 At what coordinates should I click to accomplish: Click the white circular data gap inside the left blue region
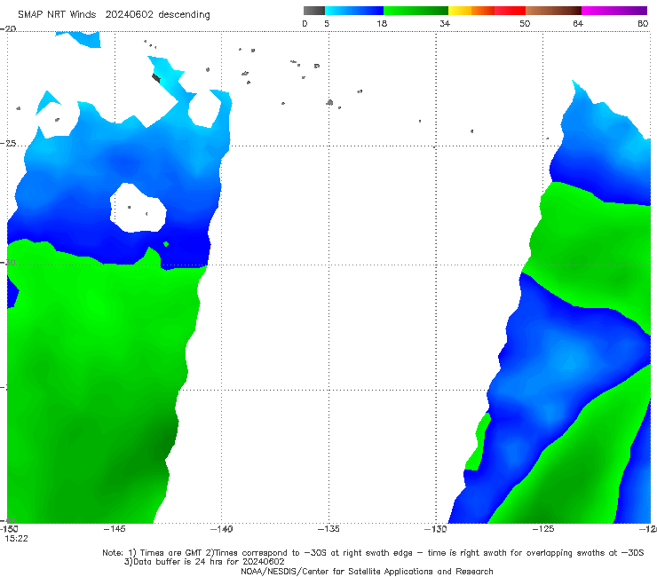pos(138,208)
